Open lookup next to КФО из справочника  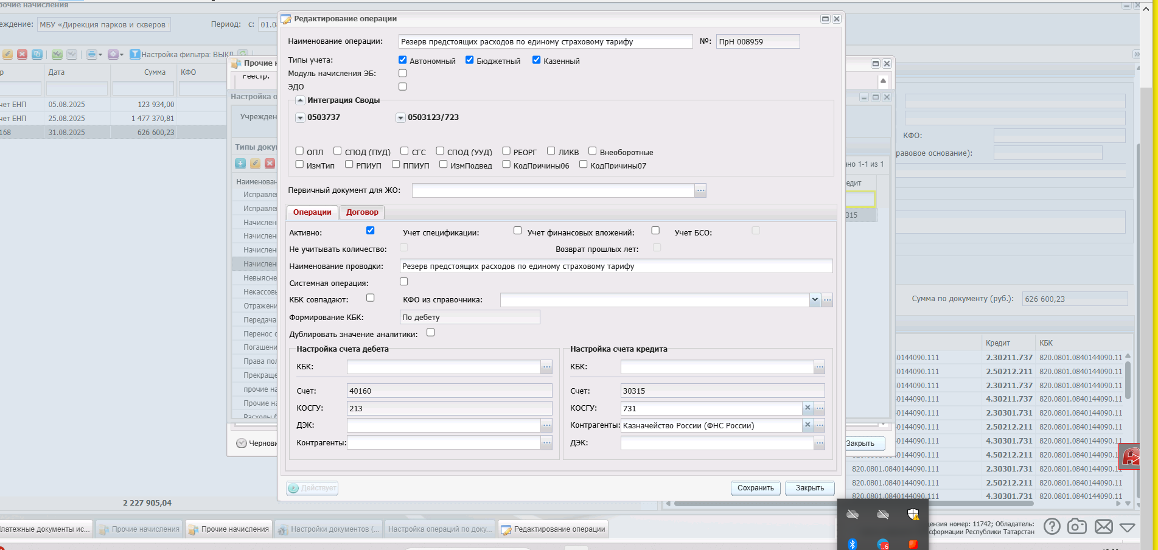[827, 300]
